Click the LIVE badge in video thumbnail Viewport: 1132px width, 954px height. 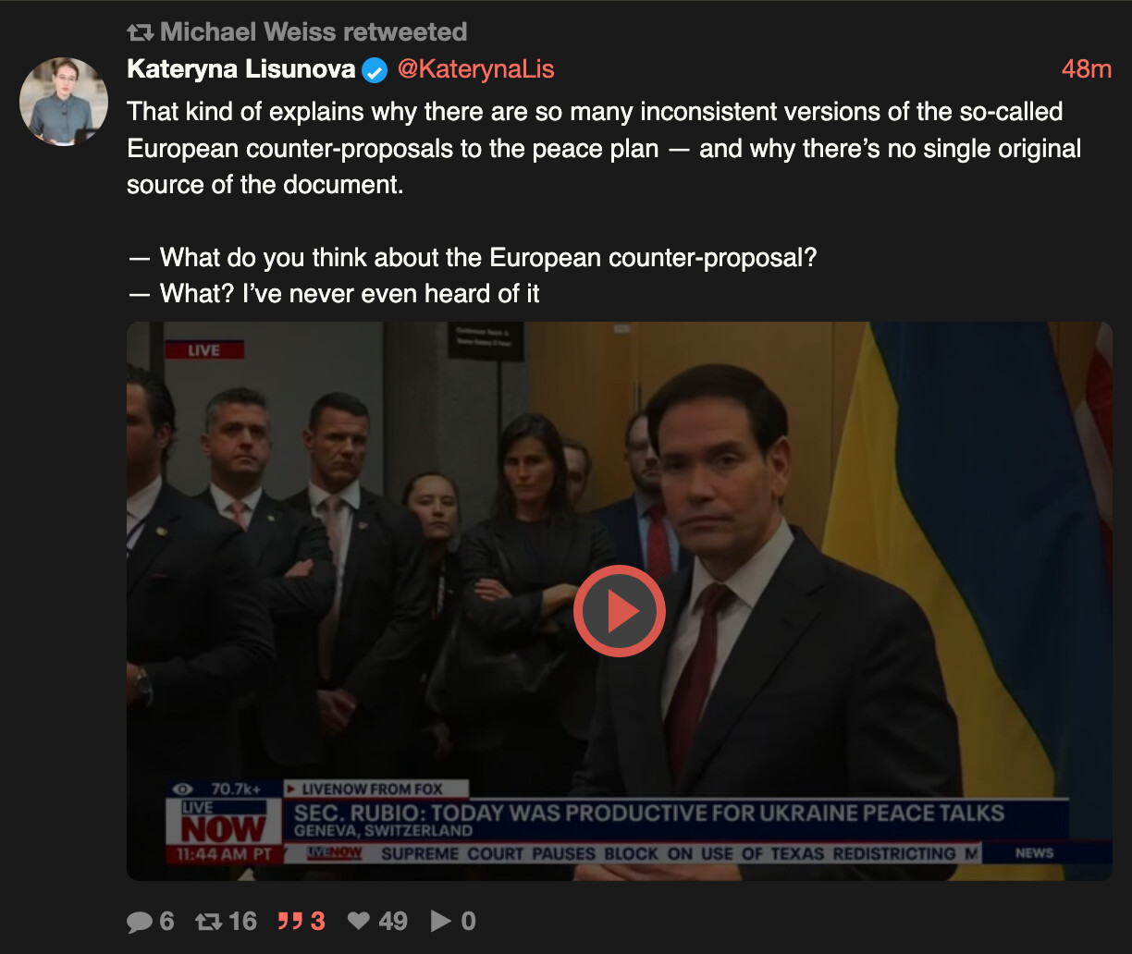tap(204, 350)
